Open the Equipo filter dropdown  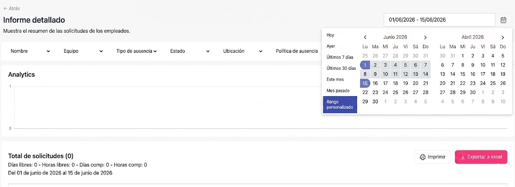pyautogui.click(x=83, y=51)
